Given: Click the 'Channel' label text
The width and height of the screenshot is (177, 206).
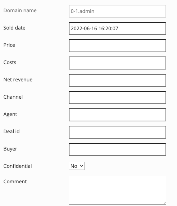Looking at the screenshot, I should click(13, 97).
